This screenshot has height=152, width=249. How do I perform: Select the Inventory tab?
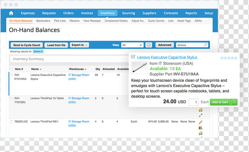click(107, 13)
